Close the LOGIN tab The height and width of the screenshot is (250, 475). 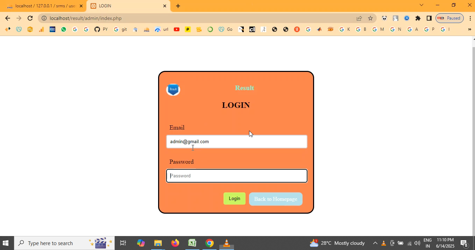click(165, 6)
